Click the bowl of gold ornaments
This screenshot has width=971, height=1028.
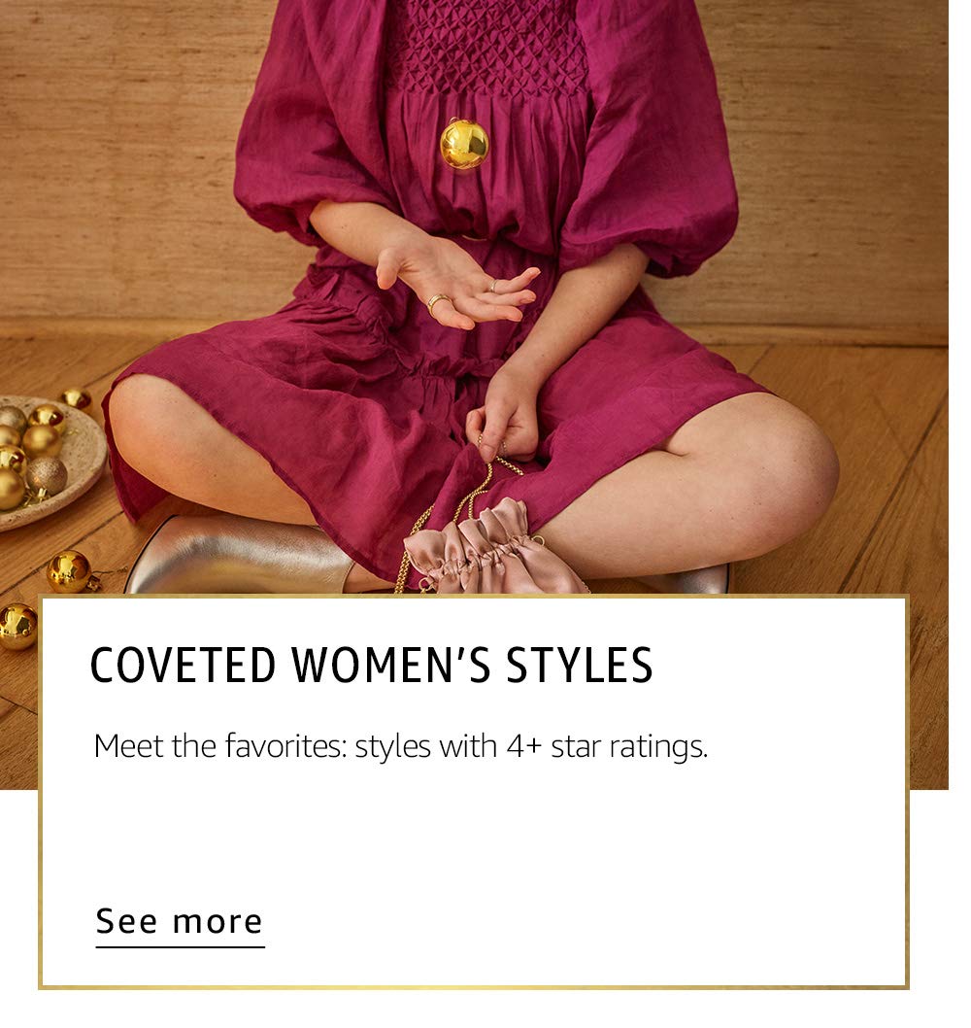pyautogui.click(x=44, y=461)
